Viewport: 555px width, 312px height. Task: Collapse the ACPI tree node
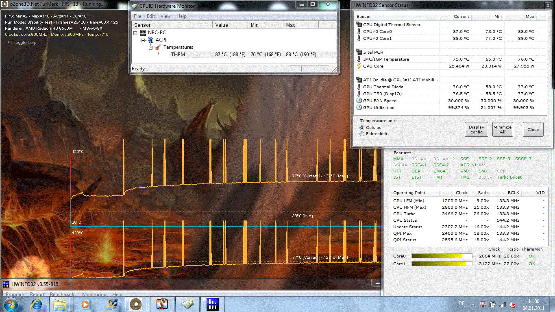pyautogui.click(x=143, y=40)
